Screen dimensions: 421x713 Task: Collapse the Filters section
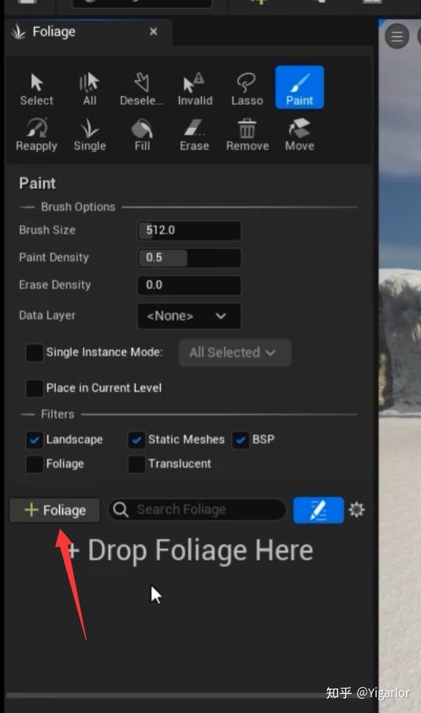(x=58, y=414)
